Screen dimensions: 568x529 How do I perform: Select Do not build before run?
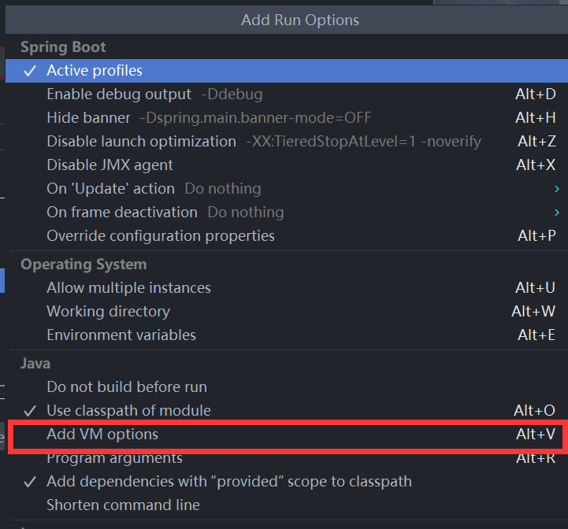287,387
